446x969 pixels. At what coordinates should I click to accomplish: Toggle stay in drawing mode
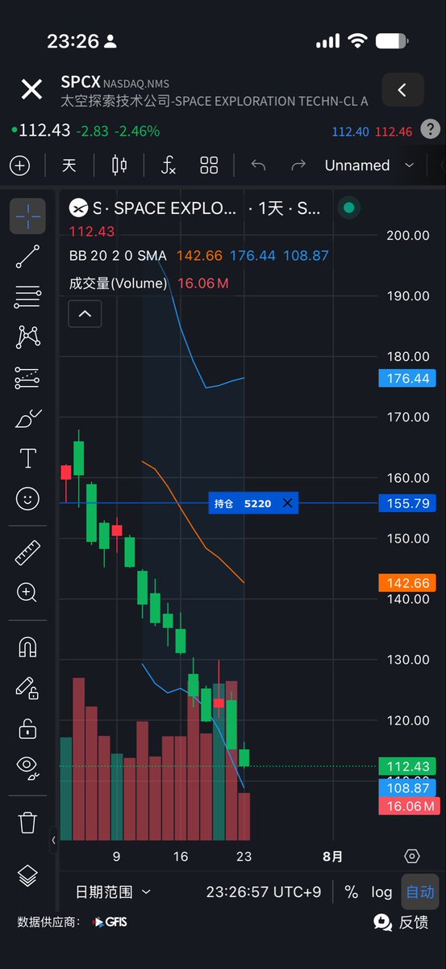[27, 688]
